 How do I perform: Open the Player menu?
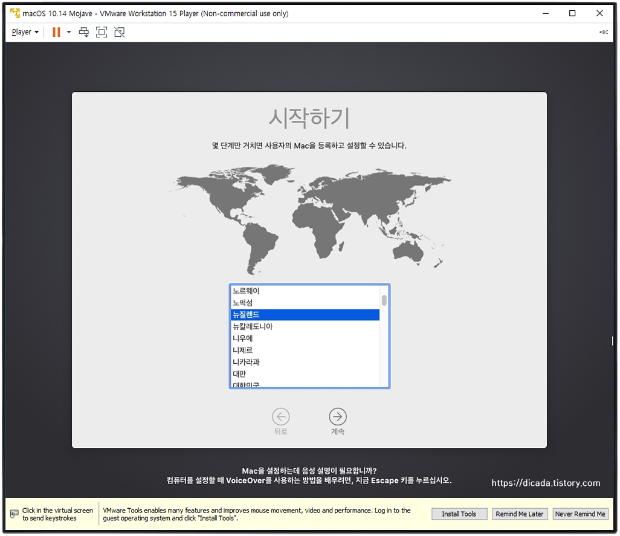[x=25, y=32]
